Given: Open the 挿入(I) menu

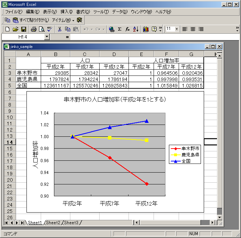Looking at the screenshot, I should 67,12.
